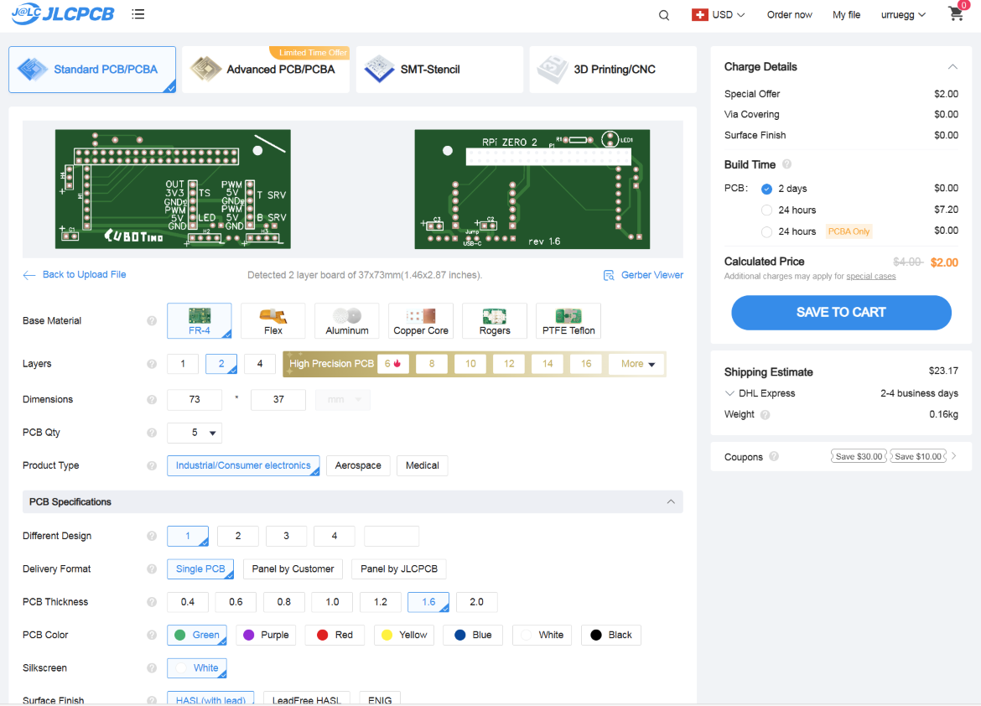Open the shopping cart icon
The image size is (981, 706).
pyautogui.click(x=955, y=13)
